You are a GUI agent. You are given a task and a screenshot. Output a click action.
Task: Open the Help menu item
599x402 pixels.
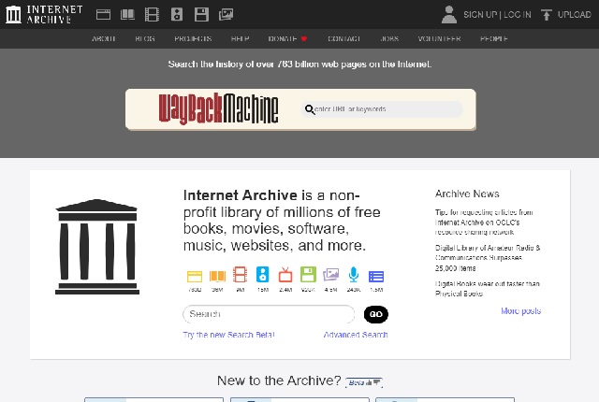(240, 38)
